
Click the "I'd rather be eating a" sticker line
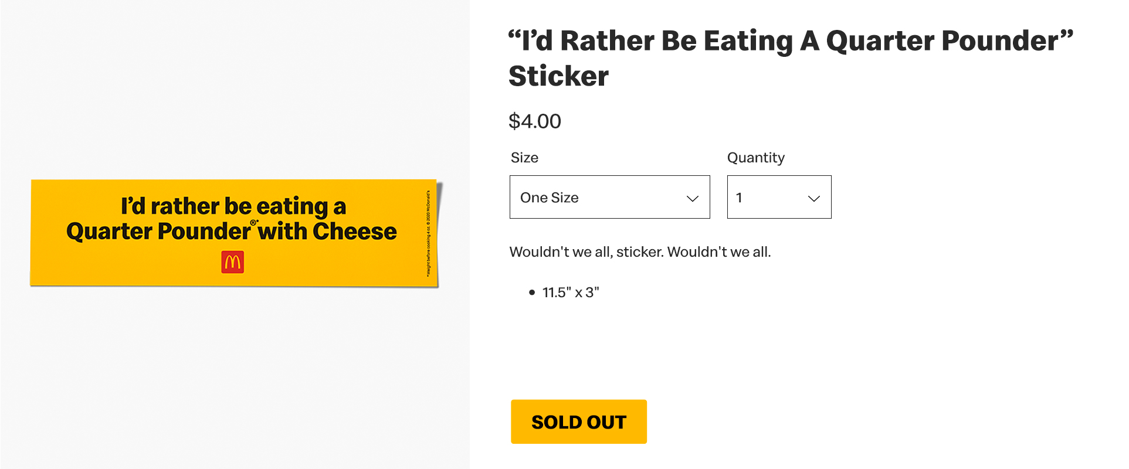click(233, 206)
